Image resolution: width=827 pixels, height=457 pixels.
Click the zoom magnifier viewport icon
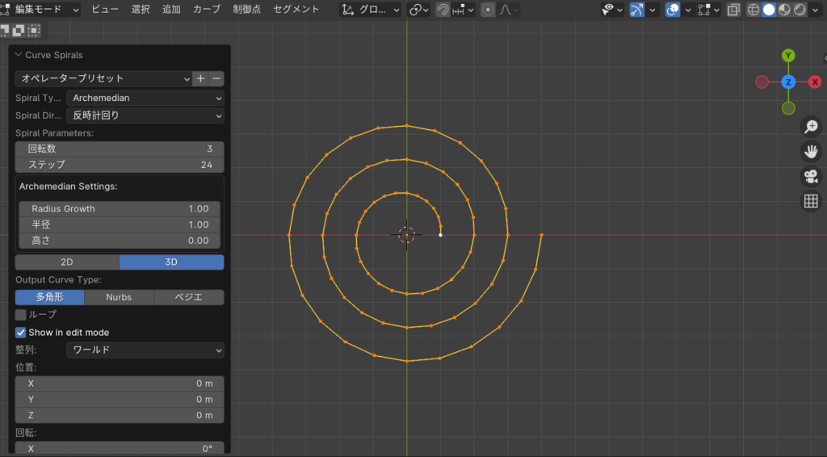coord(811,127)
